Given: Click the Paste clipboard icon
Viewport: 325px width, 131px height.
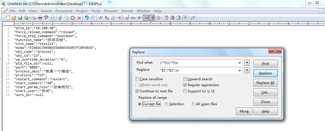Looking at the screenshot, I should coord(73,18).
